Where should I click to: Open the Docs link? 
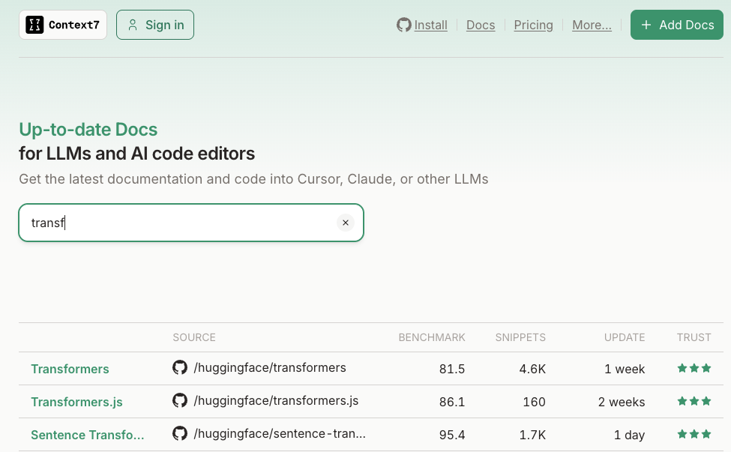click(x=481, y=25)
